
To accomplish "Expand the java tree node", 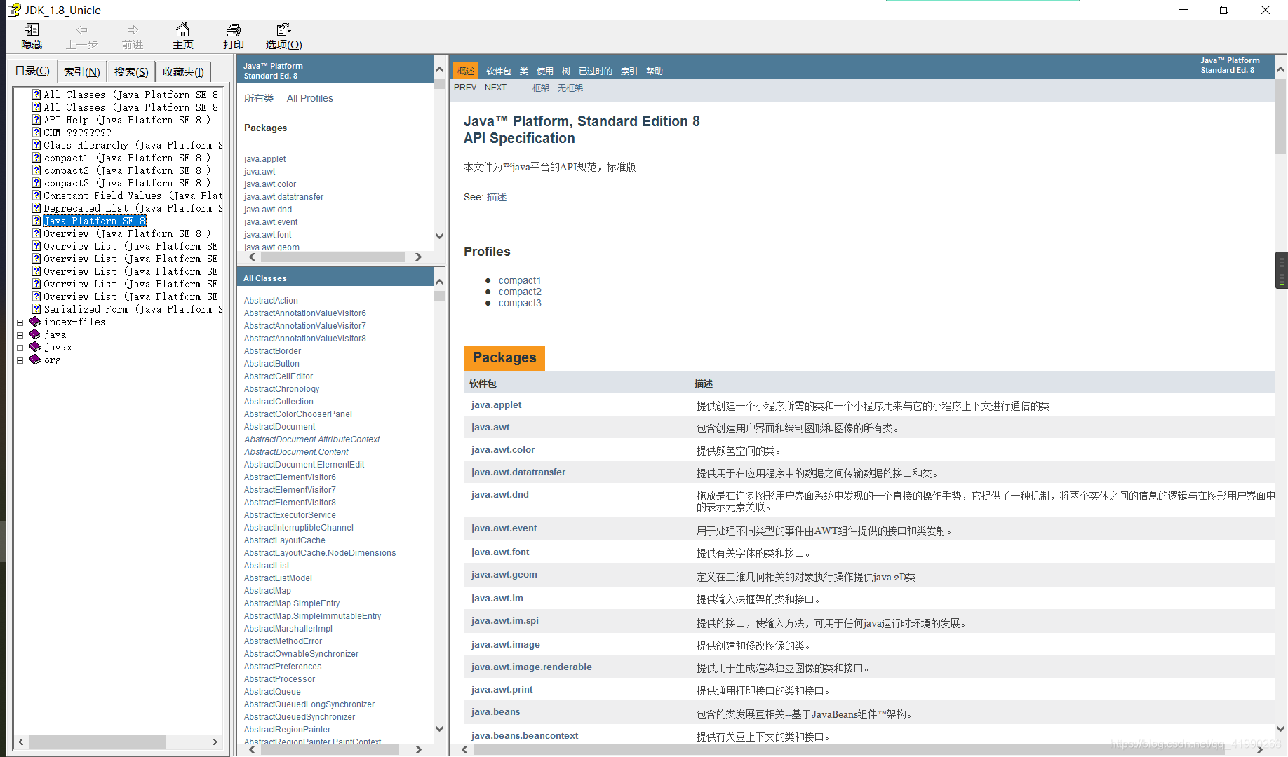I will pyautogui.click(x=20, y=335).
